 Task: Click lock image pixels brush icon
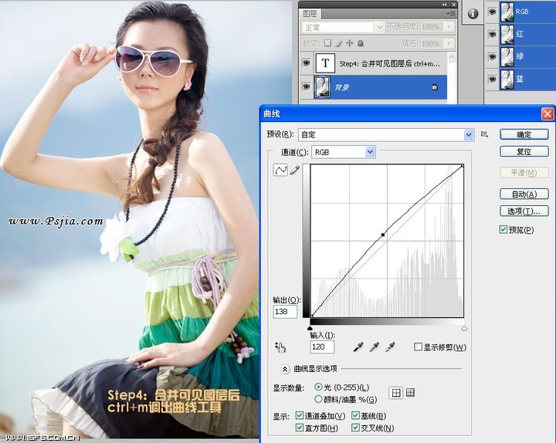(x=339, y=43)
